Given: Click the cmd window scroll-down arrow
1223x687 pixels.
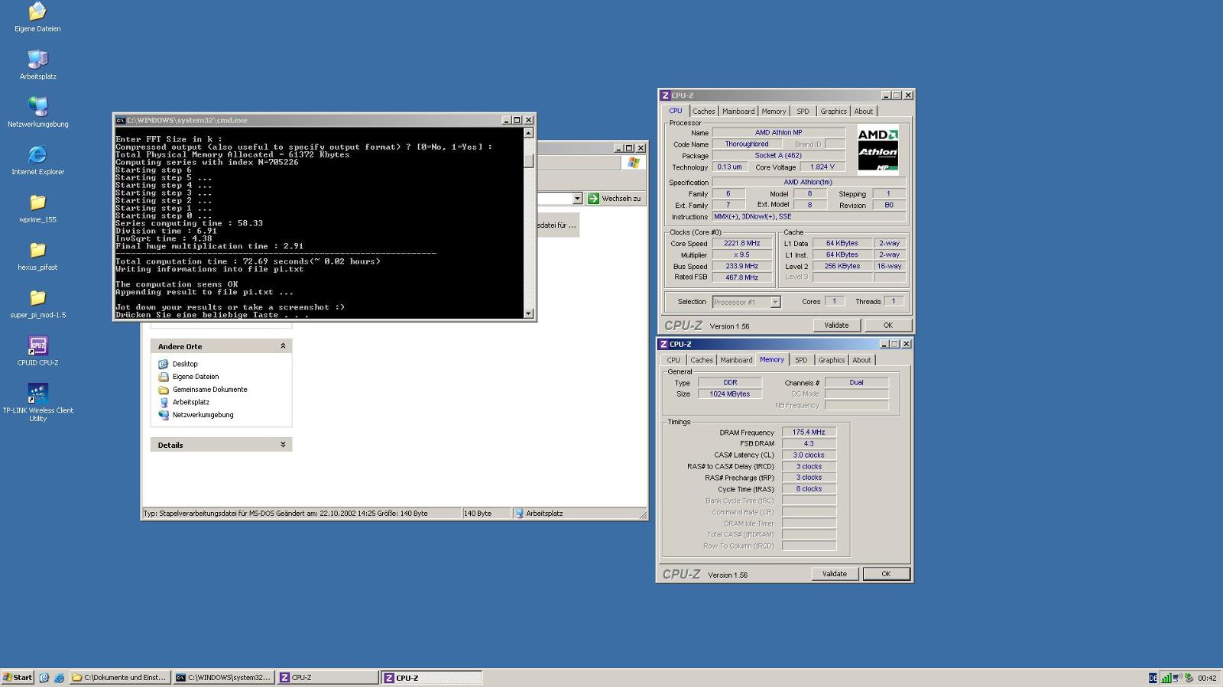Looking at the screenshot, I should pyautogui.click(x=528, y=313).
